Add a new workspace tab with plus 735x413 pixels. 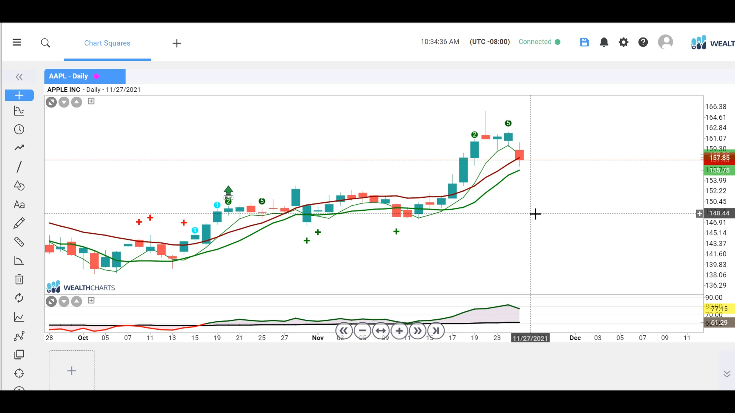177,43
